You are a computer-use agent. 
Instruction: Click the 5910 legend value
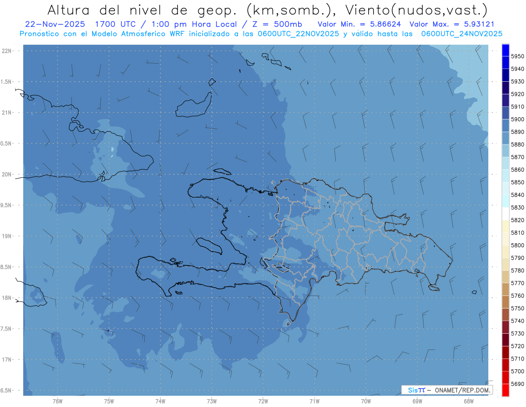[x=518, y=107]
